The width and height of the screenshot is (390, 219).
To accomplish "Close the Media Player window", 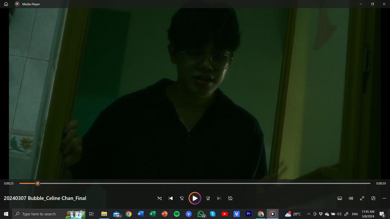I will (384, 4).
